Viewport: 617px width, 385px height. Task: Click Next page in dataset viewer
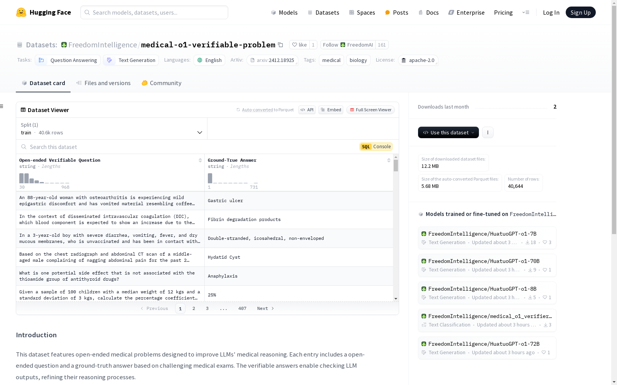pyautogui.click(x=265, y=308)
